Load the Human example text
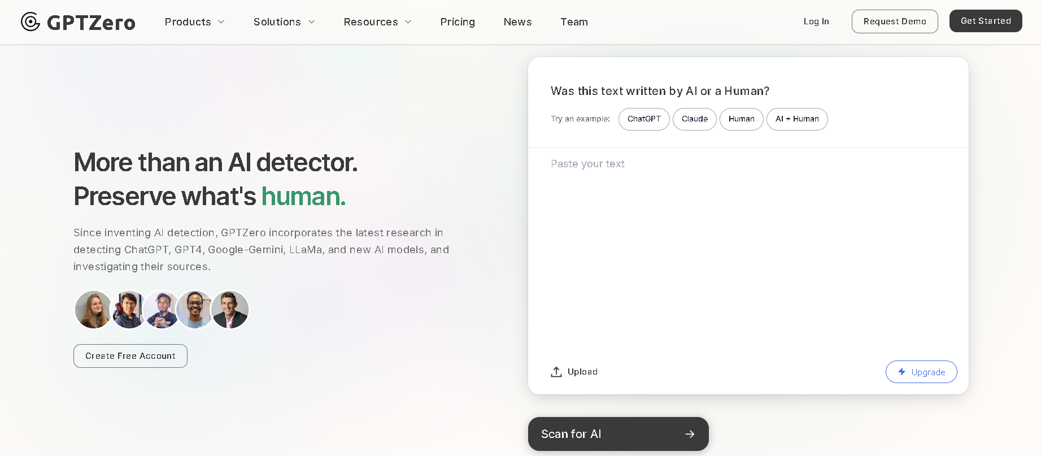The width and height of the screenshot is (1041, 456). 742,119
